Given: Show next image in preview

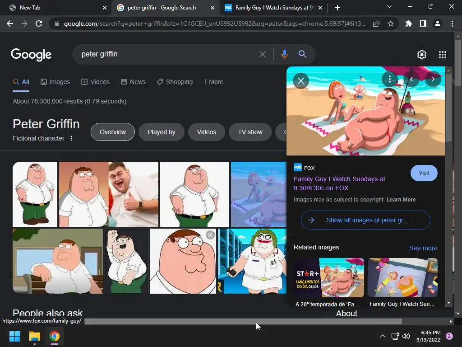Looking at the screenshot, I should click(433, 79).
